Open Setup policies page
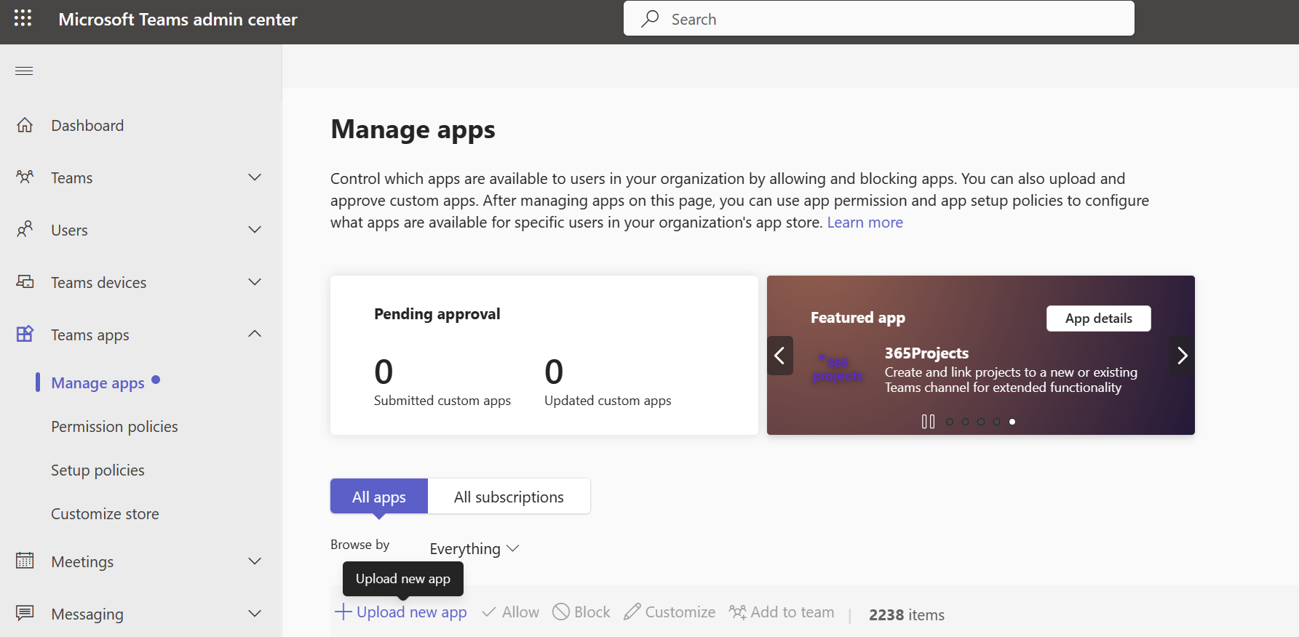The height and width of the screenshot is (637, 1299). pyautogui.click(x=98, y=470)
